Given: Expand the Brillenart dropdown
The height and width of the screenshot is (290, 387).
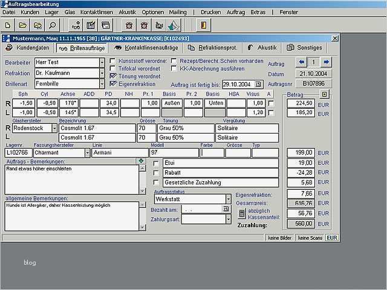Looking at the screenshot, I should pos(102,84).
